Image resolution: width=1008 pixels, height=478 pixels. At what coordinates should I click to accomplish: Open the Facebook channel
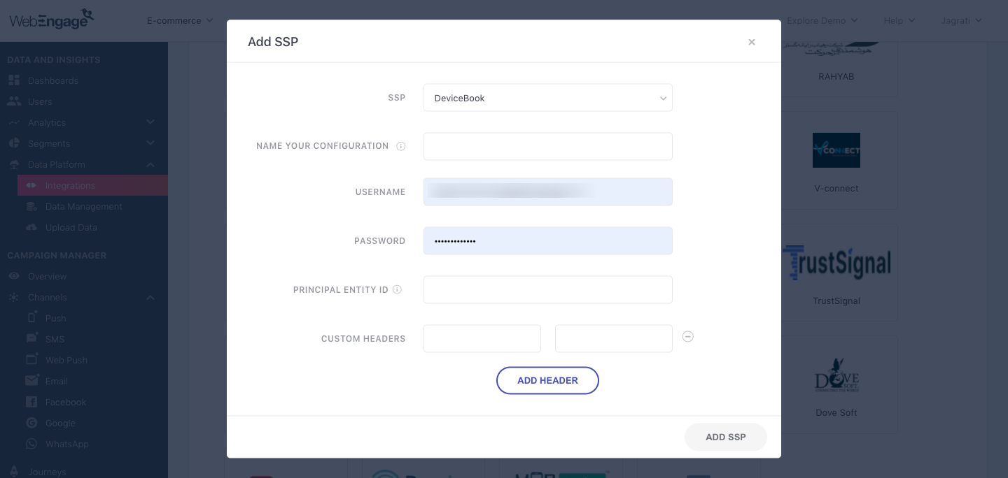[66, 402]
